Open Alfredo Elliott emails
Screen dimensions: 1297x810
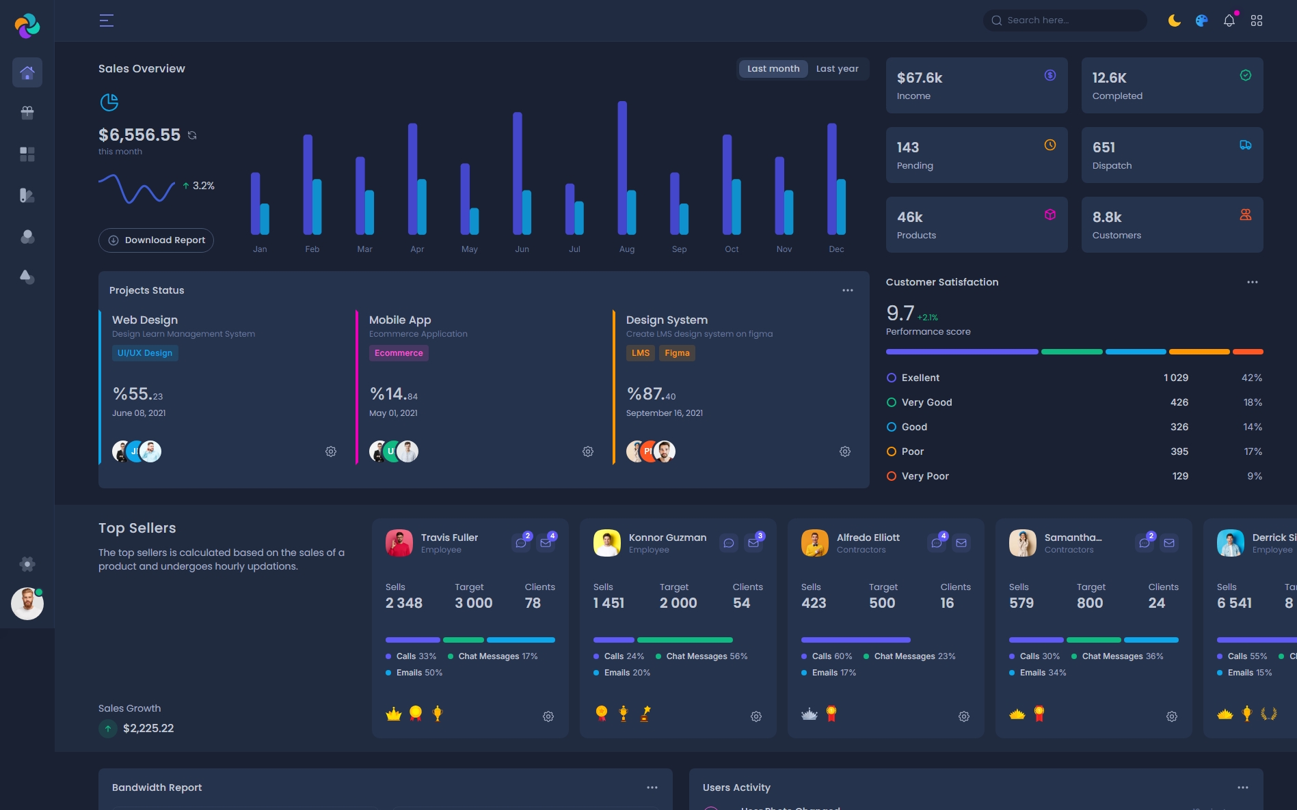[x=961, y=543]
